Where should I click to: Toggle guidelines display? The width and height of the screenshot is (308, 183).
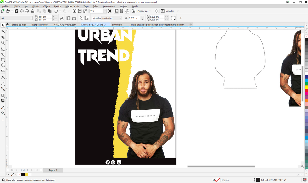(x=127, y=11)
